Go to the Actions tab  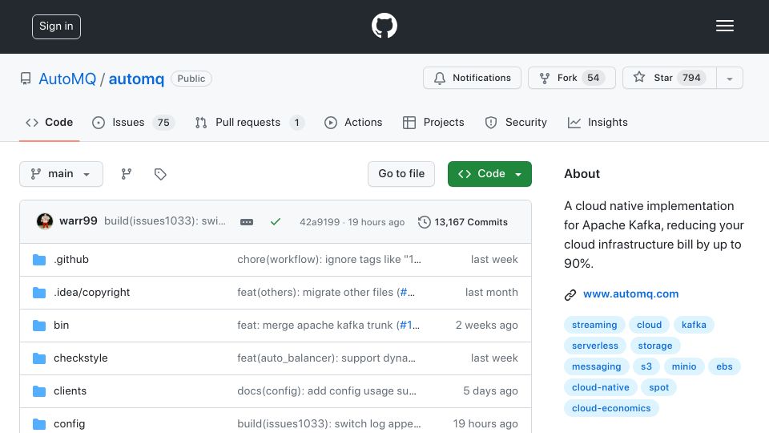point(353,122)
